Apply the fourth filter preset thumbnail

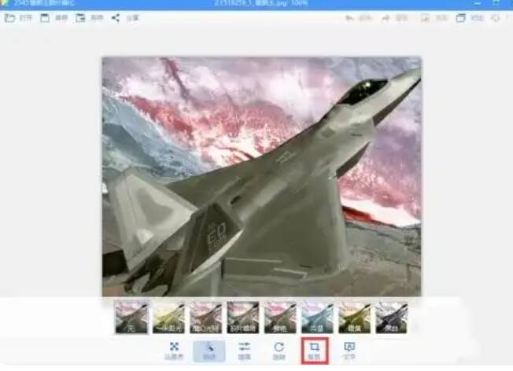(243, 317)
